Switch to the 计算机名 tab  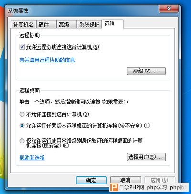coord(23,24)
